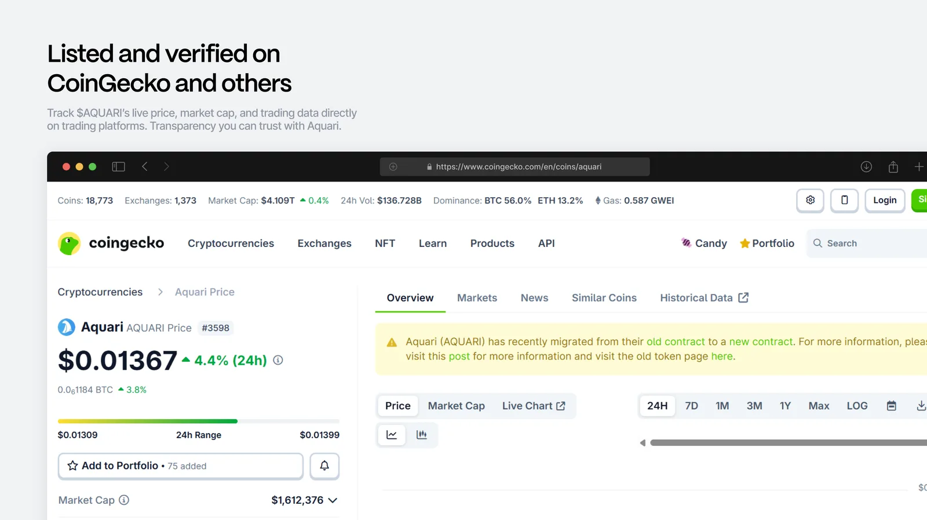The image size is (927, 520).
Task: Open the Products menu
Action: pyautogui.click(x=492, y=243)
